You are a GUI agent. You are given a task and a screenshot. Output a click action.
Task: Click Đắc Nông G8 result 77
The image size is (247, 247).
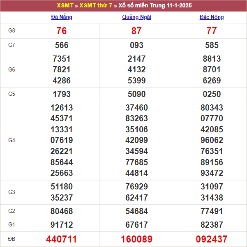click(x=212, y=31)
